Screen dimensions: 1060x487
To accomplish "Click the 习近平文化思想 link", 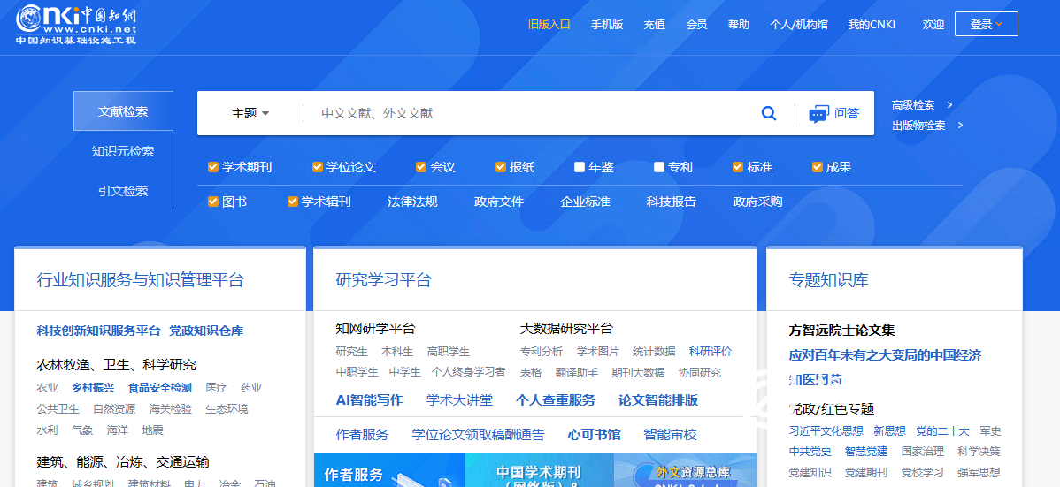I will pyautogui.click(x=826, y=431).
